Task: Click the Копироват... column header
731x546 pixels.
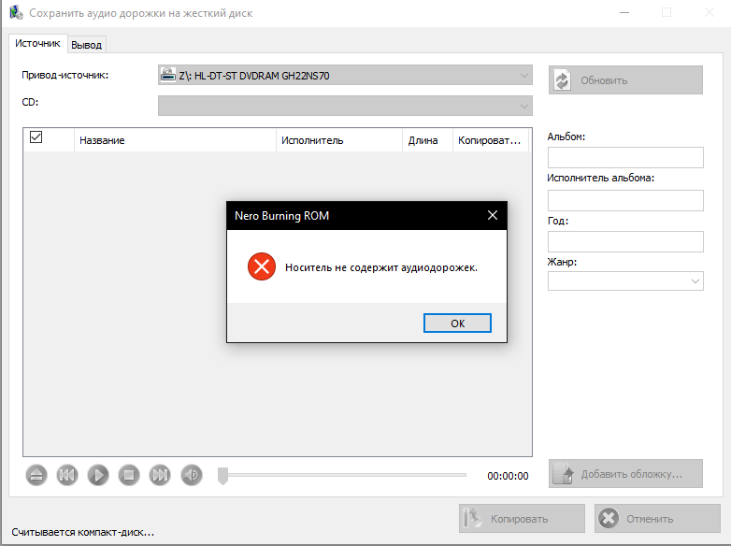Action: point(491,140)
